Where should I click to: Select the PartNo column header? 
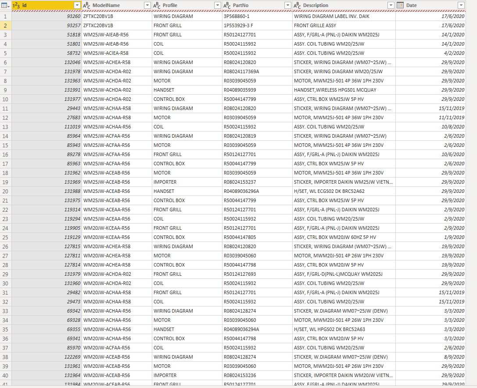tap(257, 5)
